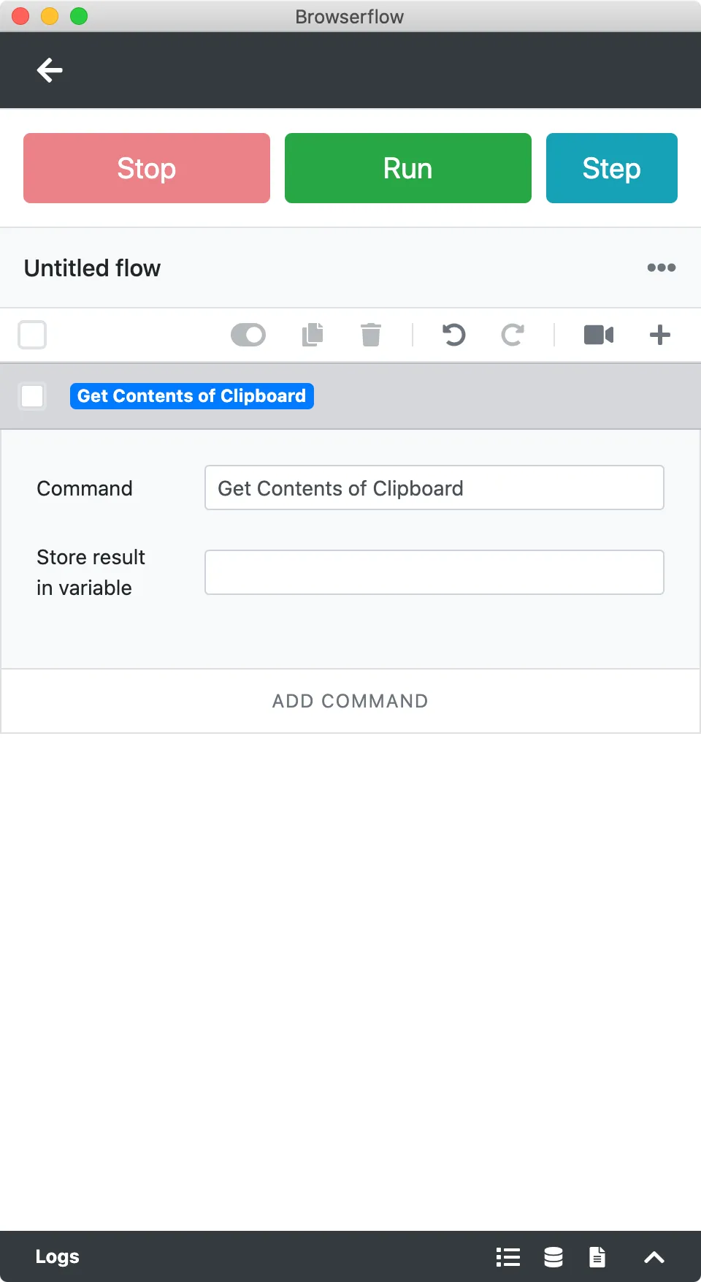Click the redo arrow icon

click(x=513, y=335)
